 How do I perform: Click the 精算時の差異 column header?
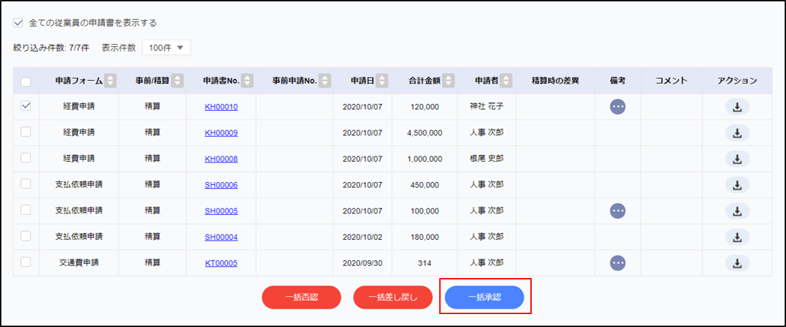[x=556, y=81]
